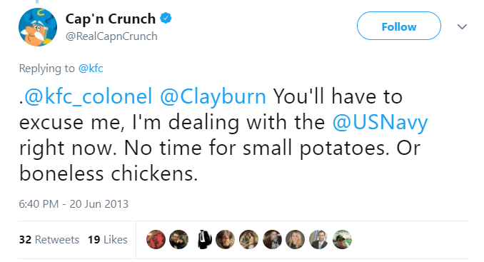The width and height of the screenshot is (484, 262).
Task: Open the 6:40 PM tweet timestamp
Action: [74, 204]
